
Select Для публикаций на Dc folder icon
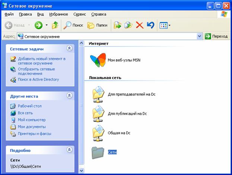pyautogui.click(x=98, y=114)
